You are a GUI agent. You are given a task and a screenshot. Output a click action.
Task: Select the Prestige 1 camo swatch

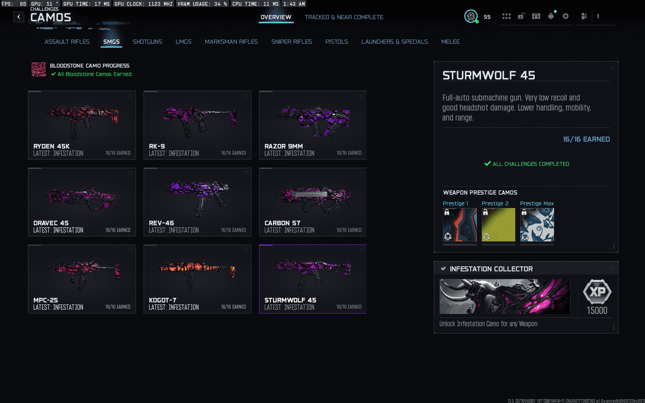(460, 225)
